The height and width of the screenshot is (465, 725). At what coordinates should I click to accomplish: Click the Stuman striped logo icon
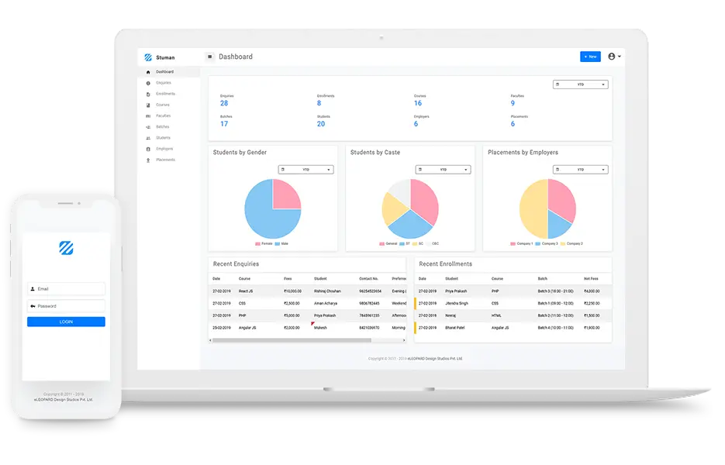pyautogui.click(x=148, y=57)
